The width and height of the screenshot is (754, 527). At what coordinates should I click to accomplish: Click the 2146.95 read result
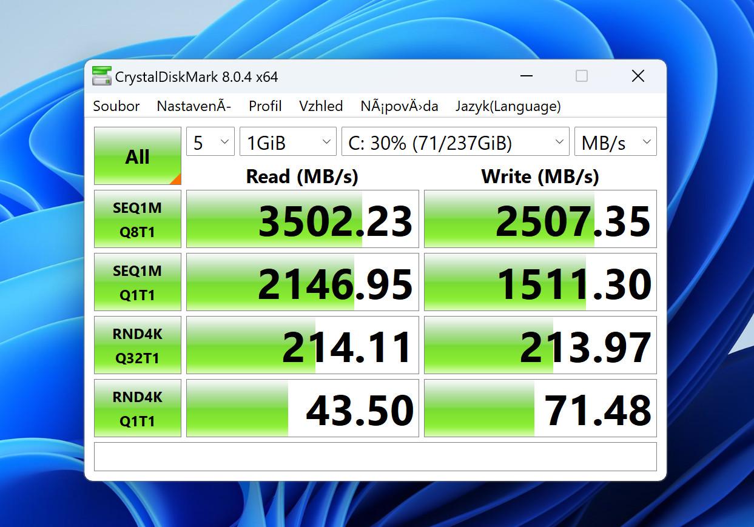click(x=303, y=282)
